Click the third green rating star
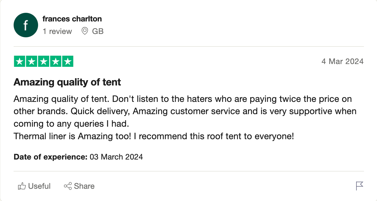The image size is (377, 201). (44, 62)
